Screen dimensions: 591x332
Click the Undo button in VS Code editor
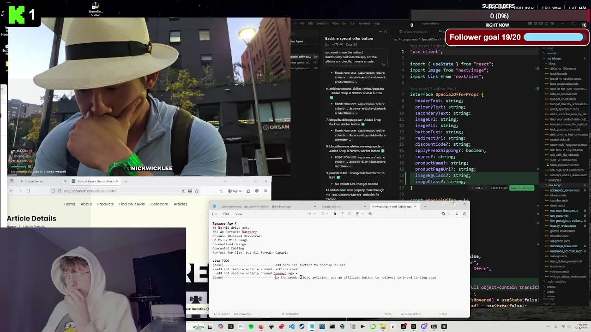click(x=499, y=188)
